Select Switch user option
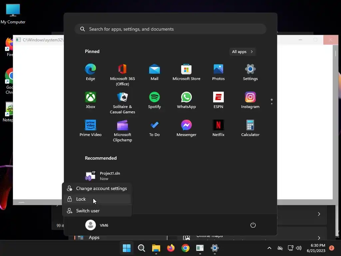This screenshot has height=256, width=341. point(97,211)
